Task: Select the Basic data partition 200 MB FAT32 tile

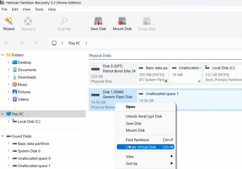Action: (152, 74)
